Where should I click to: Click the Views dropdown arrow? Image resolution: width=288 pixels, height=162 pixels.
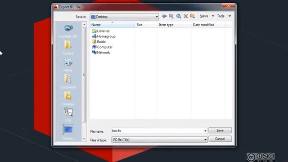pos(213,16)
